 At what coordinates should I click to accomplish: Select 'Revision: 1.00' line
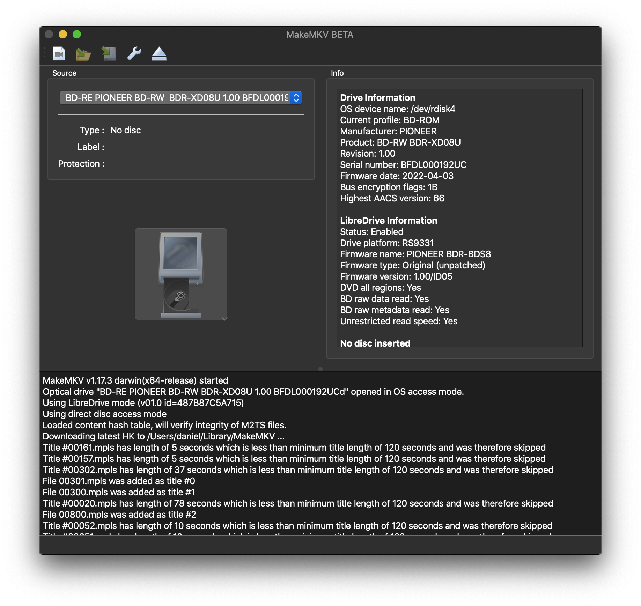pos(368,154)
